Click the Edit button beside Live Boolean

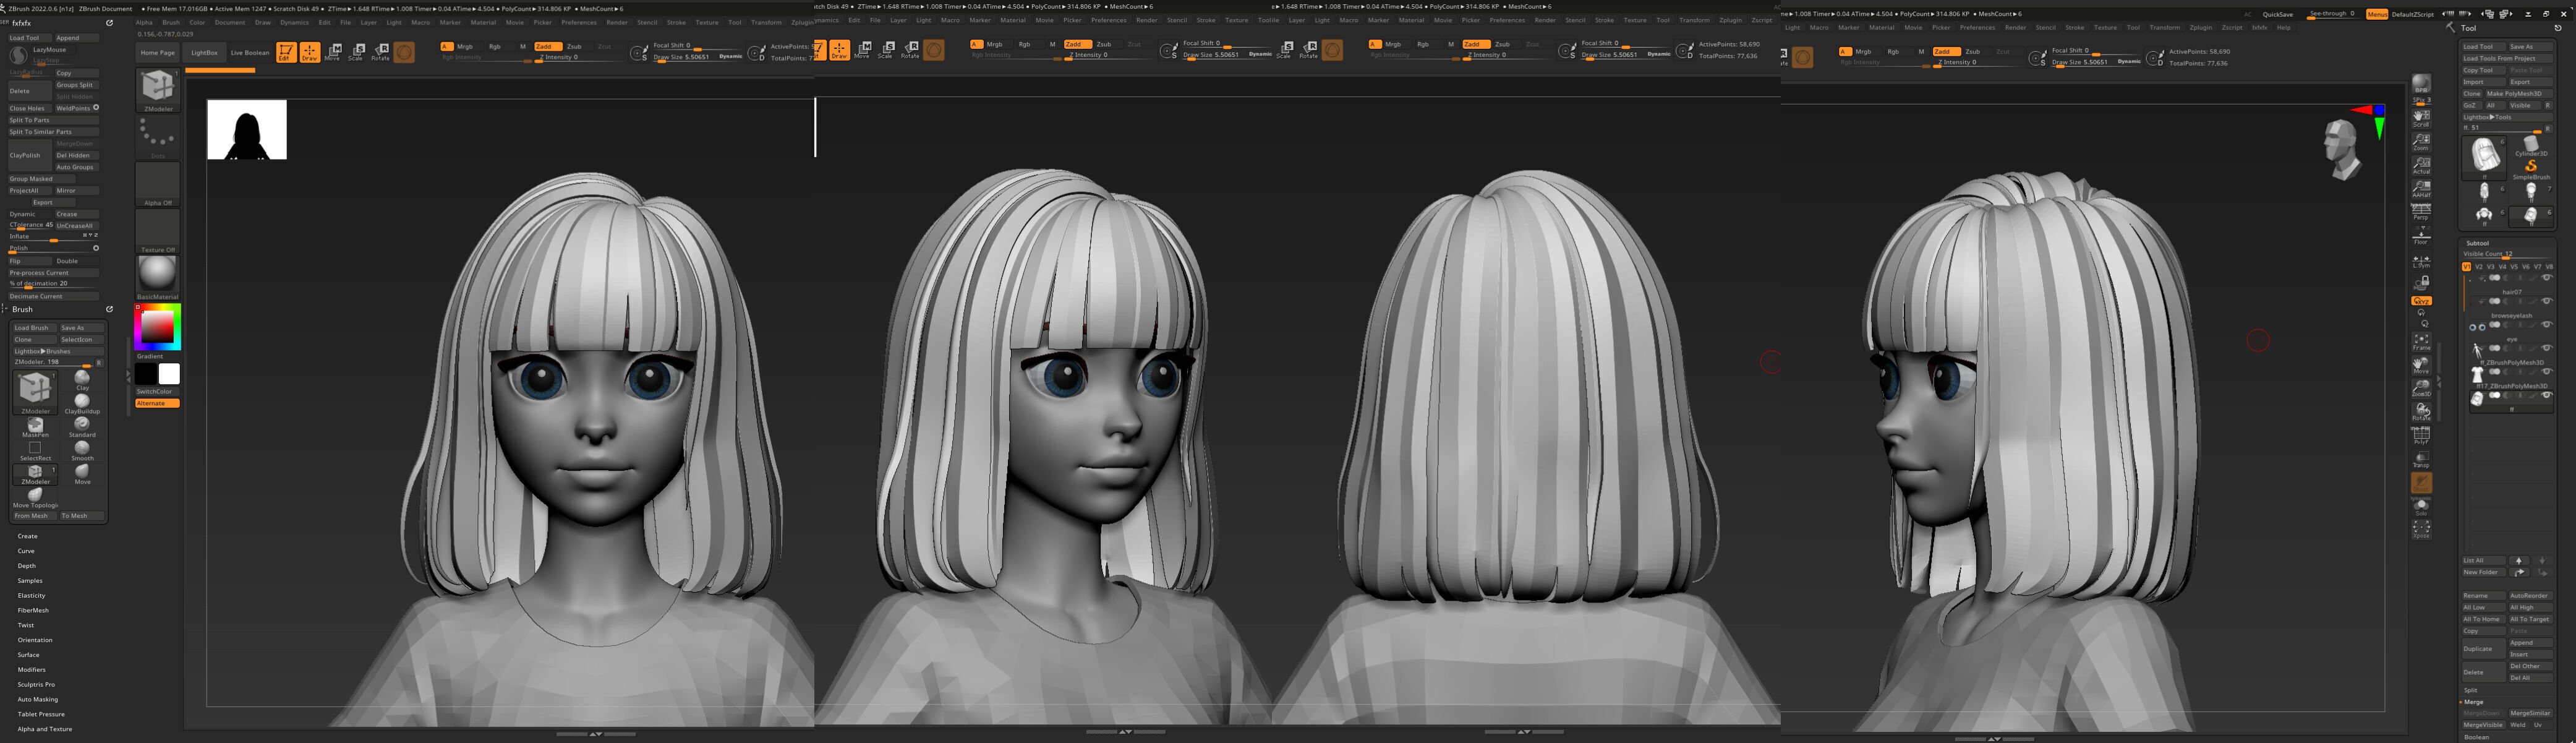(x=286, y=52)
